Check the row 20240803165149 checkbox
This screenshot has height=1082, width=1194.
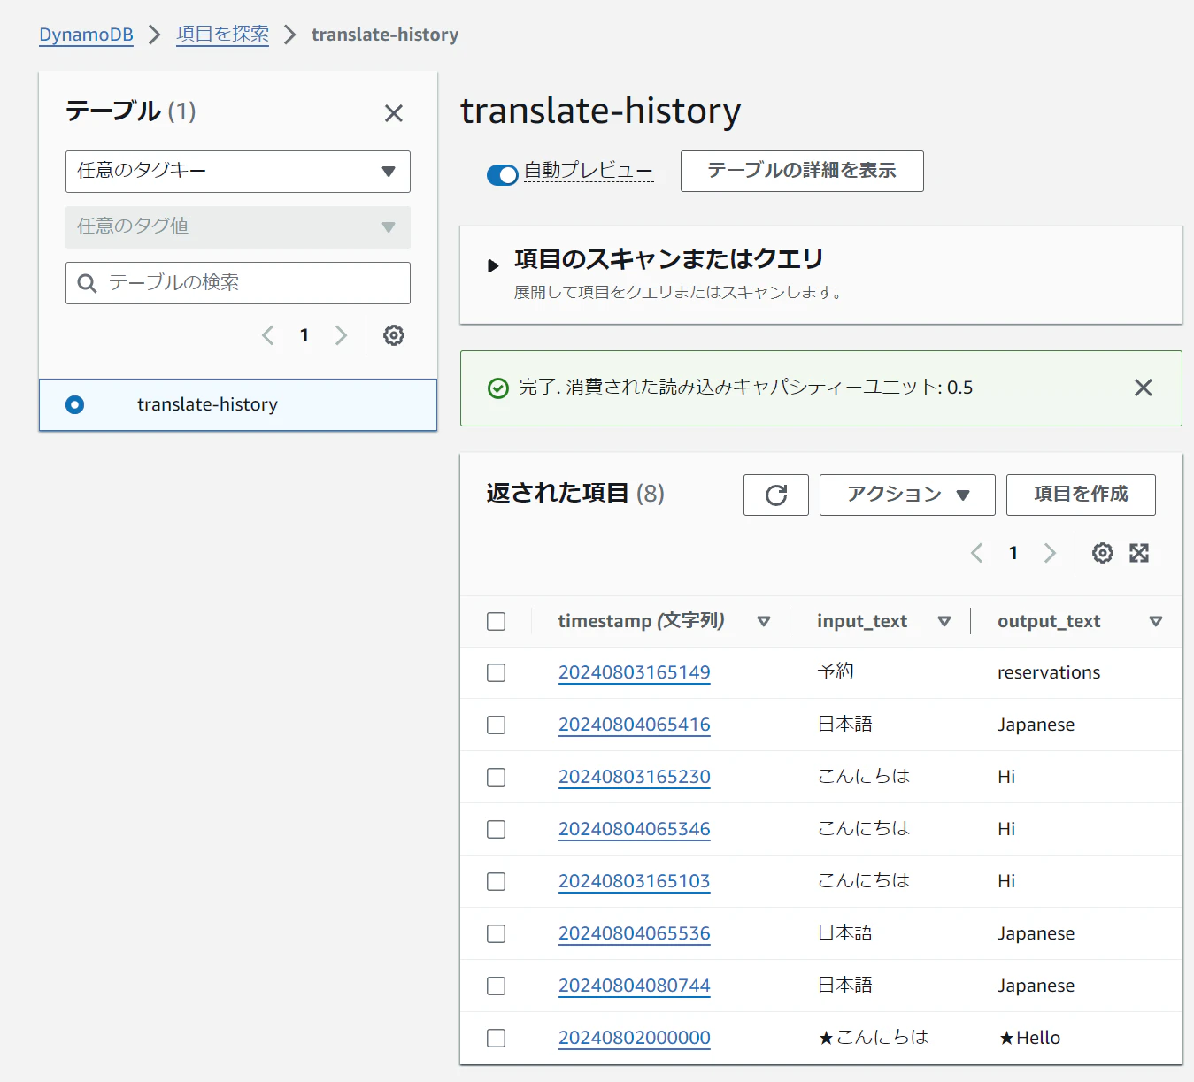[497, 673]
